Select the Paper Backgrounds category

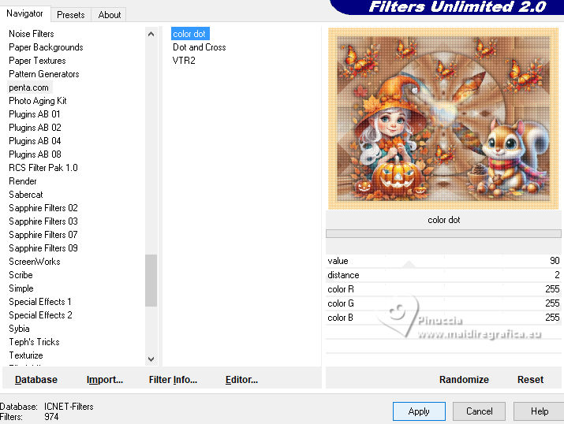click(46, 47)
